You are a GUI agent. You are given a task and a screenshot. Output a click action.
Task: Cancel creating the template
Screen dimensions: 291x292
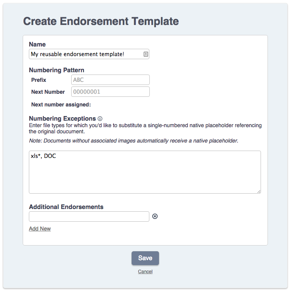[x=145, y=272]
